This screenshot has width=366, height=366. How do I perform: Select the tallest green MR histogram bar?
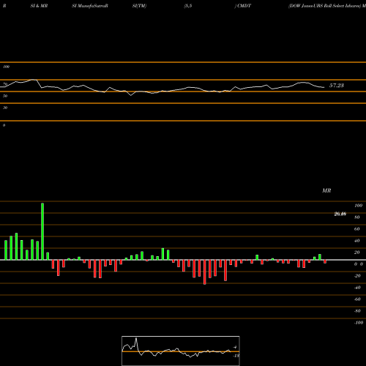tap(42, 231)
